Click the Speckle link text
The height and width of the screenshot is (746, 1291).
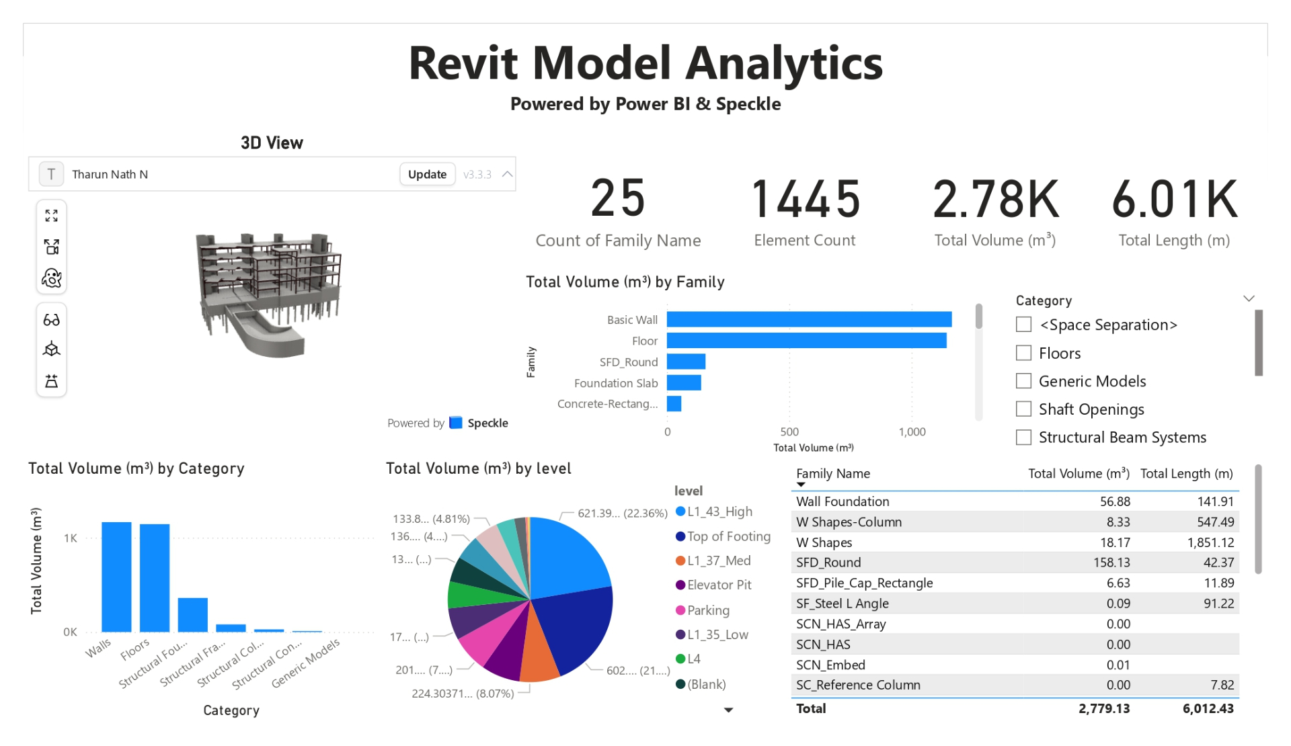point(487,423)
